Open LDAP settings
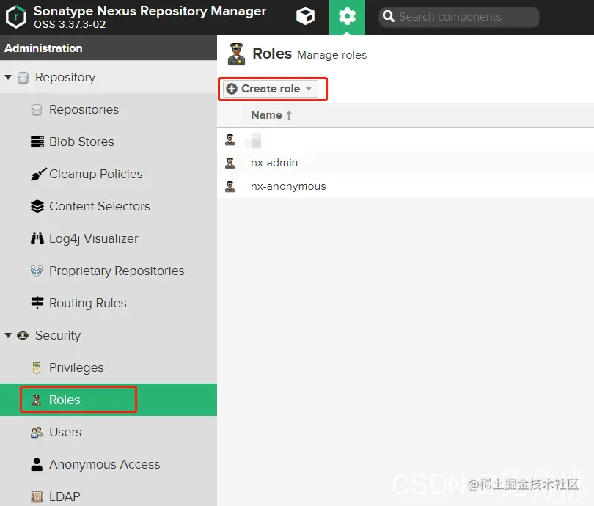 point(65,496)
